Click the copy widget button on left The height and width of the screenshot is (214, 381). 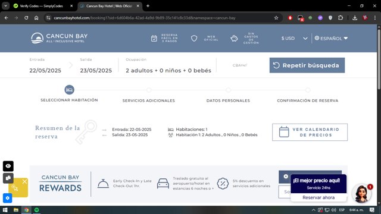pos(8,178)
